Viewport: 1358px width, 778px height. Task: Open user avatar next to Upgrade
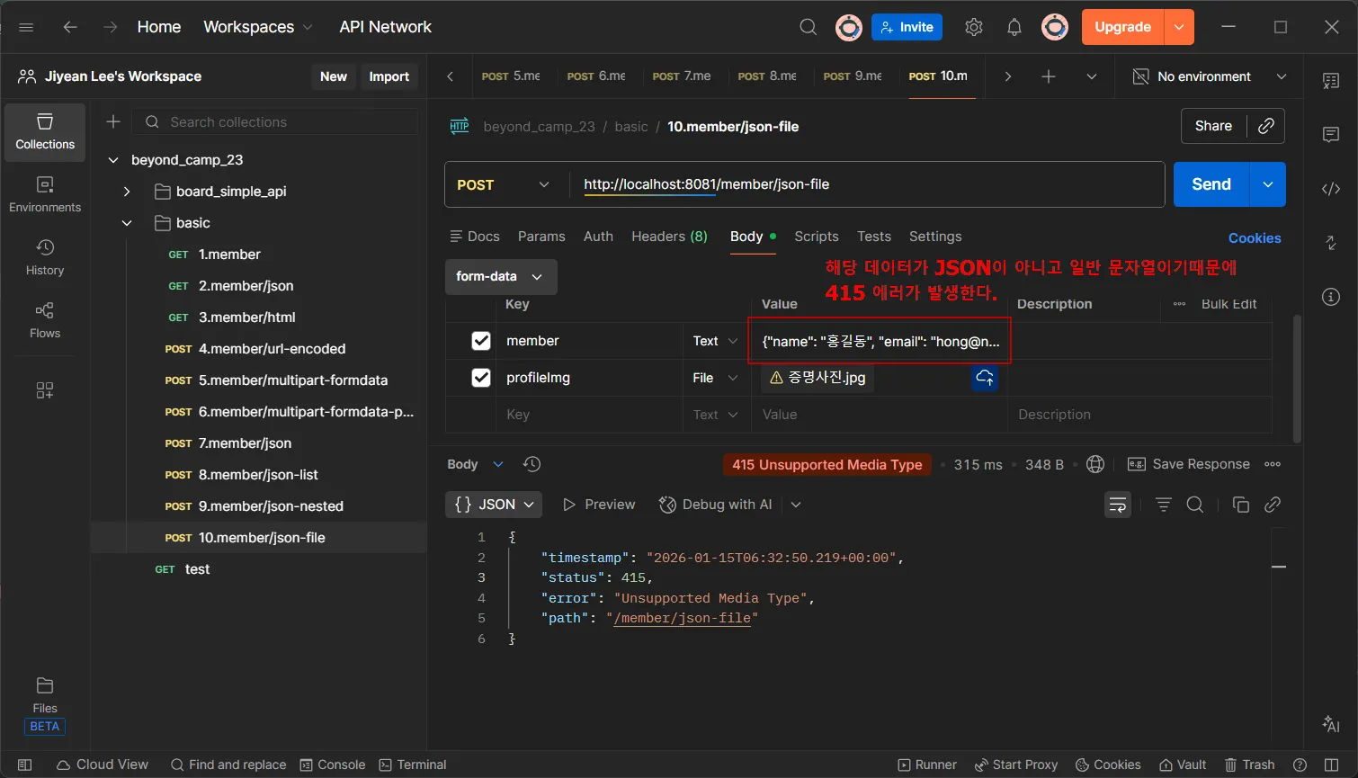click(x=1055, y=27)
